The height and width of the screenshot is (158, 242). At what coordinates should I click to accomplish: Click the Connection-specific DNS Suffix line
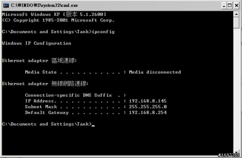coord(76,95)
